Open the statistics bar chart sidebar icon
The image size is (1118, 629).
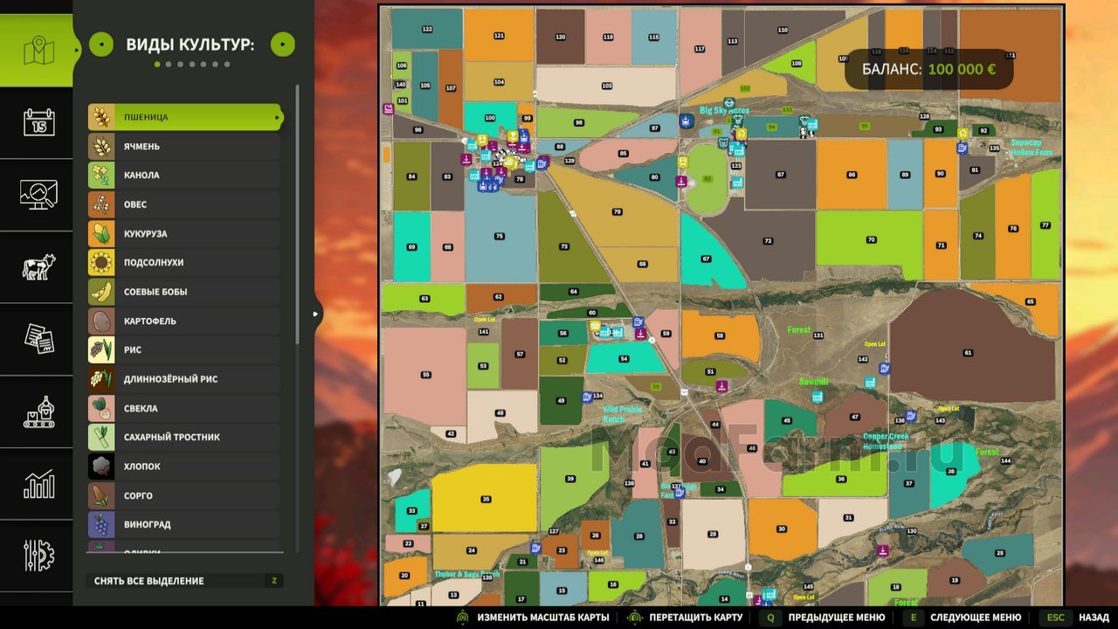click(x=38, y=484)
